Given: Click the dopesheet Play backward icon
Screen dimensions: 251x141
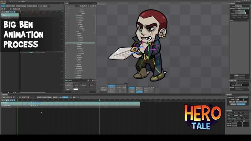Looking at the screenshot, I should (x=6, y=100).
